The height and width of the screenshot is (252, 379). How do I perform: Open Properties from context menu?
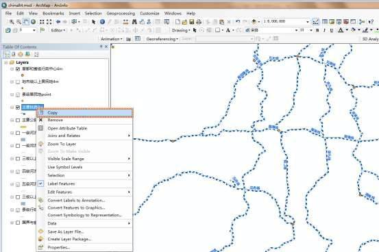[84, 247]
